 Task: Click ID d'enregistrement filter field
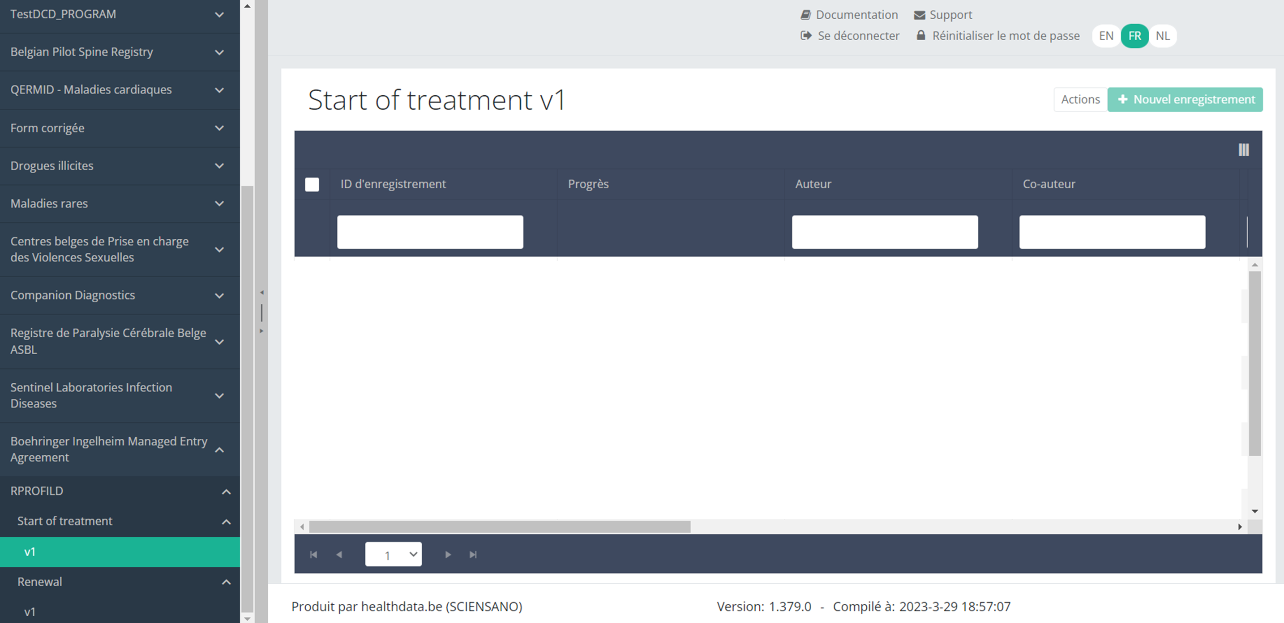pos(430,232)
